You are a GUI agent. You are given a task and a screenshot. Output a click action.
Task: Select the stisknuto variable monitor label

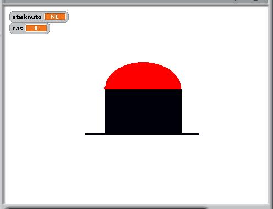[27, 17]
